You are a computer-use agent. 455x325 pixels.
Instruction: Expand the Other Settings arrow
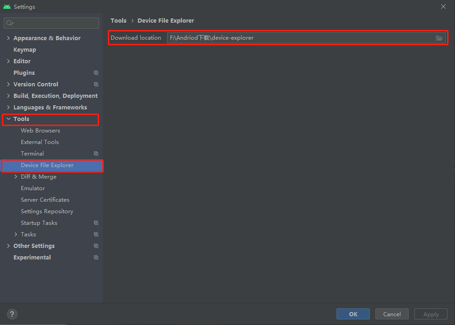click(x=8, y=246)
